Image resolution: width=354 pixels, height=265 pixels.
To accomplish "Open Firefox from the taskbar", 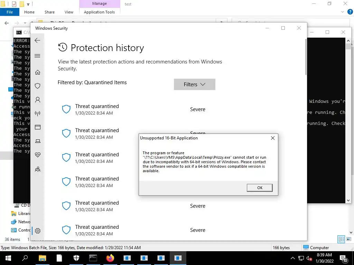I will [x=110, y=258].
